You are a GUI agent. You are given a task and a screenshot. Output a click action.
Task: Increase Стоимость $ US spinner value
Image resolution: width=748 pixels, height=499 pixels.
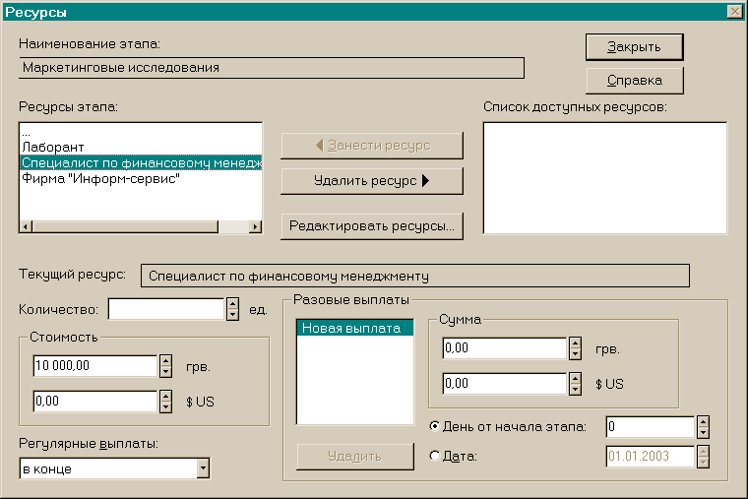165,396
